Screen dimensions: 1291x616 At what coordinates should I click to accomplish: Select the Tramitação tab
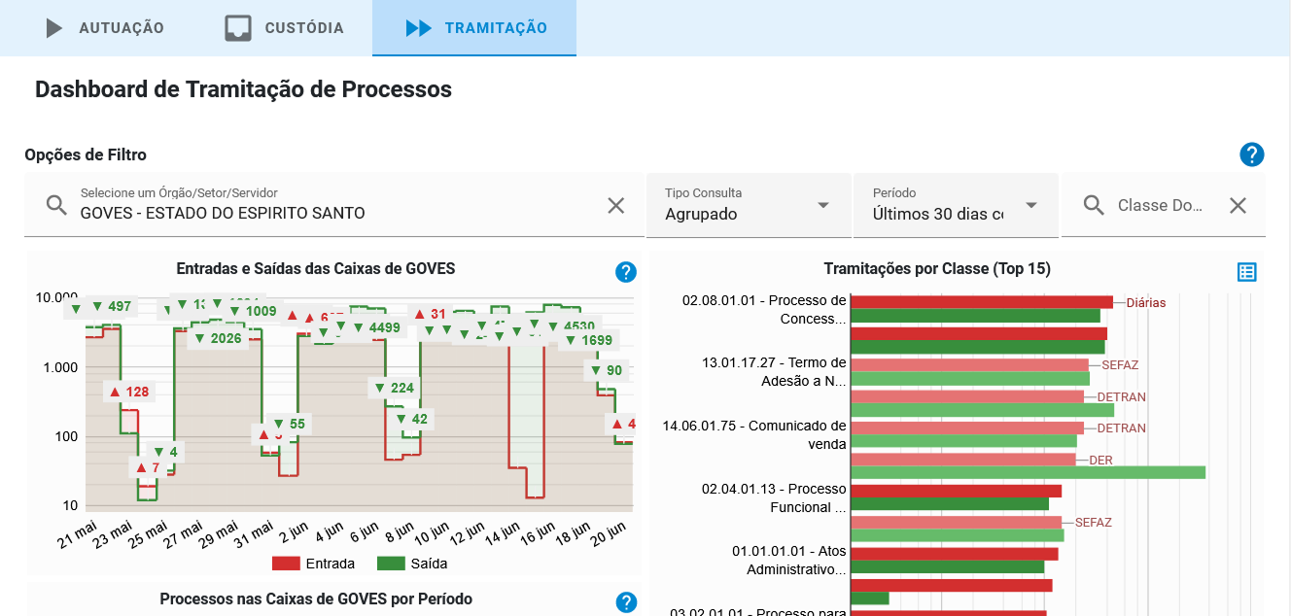[x=475, y=28]
